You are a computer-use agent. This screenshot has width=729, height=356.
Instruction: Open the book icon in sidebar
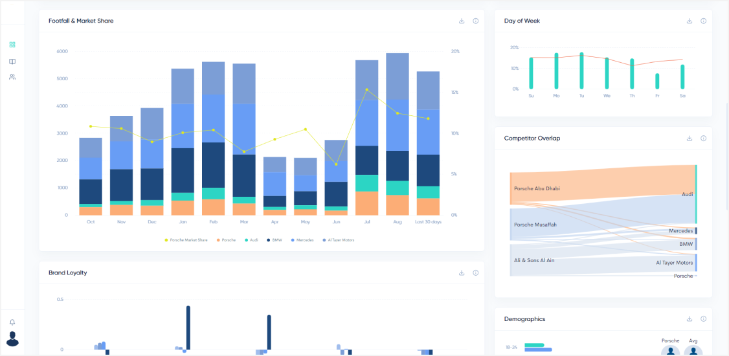point(12,61)
